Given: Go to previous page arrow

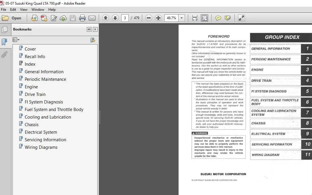Looking at the screenshot, I should tap(105, 18).
